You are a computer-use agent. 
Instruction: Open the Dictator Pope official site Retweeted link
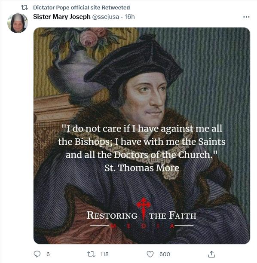click(x=82, y=8)
